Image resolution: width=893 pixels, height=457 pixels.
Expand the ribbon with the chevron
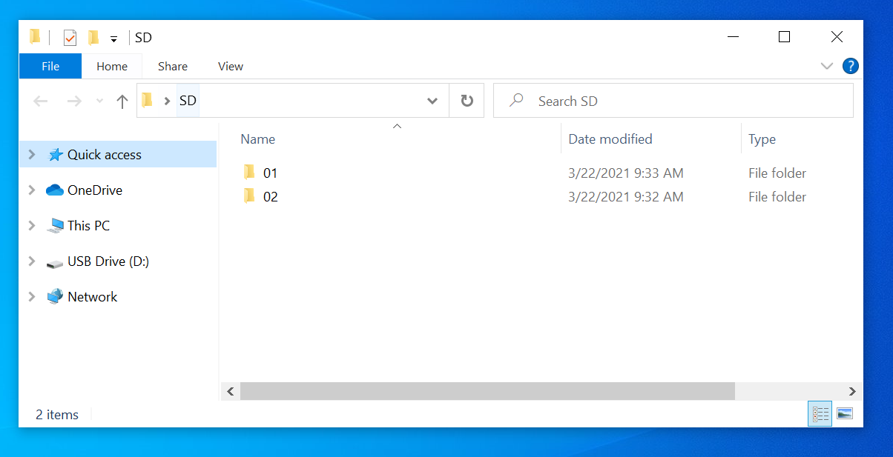pos(827,66)
